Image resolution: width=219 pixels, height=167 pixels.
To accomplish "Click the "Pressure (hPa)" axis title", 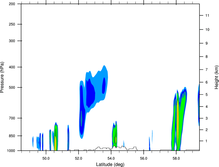I will [x=2, y=77].
